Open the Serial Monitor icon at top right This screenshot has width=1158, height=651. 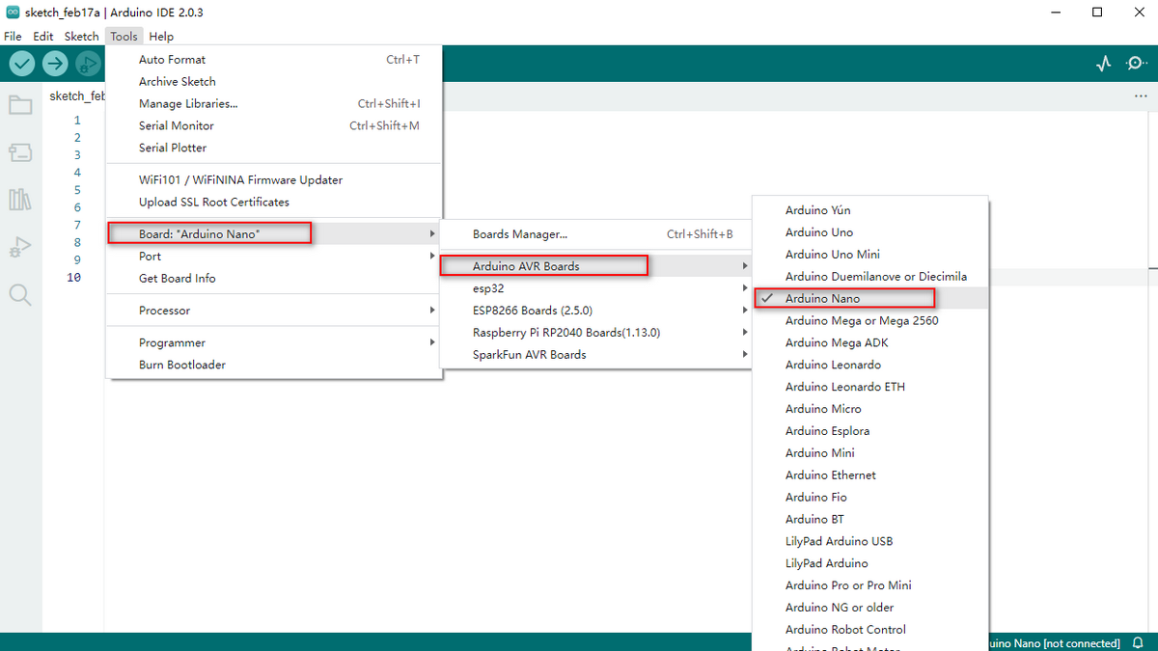point(1136,64)
